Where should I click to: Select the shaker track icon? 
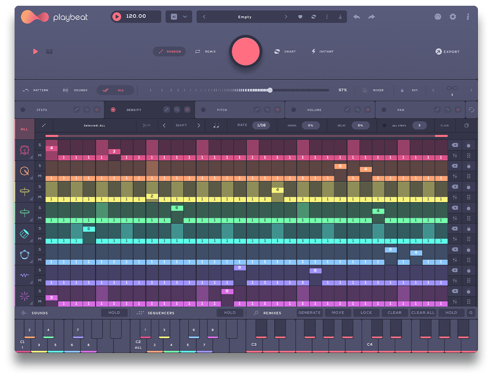(x=24, y=233)
